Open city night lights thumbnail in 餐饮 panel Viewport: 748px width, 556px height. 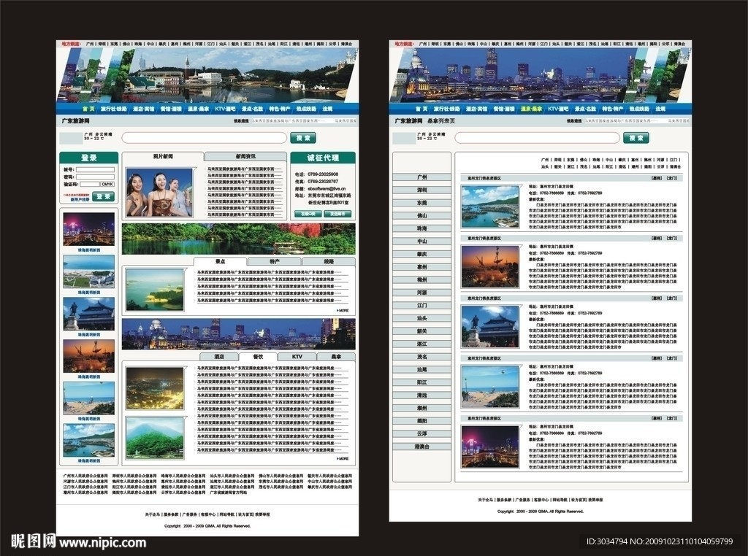155,389
